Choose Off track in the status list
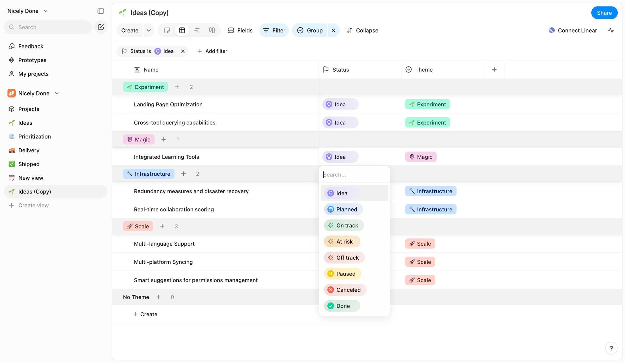Screen dimensions: 625x363 tap(344, 258)
